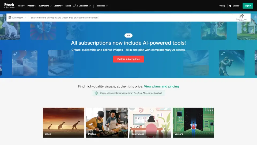This screenshot has width=257, height=145.
Task: Click the Boards icon in header
Action: (x=230, y=6)
